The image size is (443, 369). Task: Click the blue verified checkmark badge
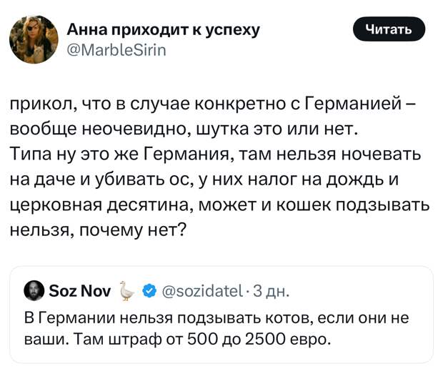149,290
